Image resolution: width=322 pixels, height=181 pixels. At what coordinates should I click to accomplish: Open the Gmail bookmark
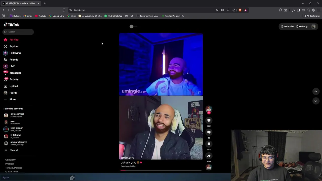(28, 16)
